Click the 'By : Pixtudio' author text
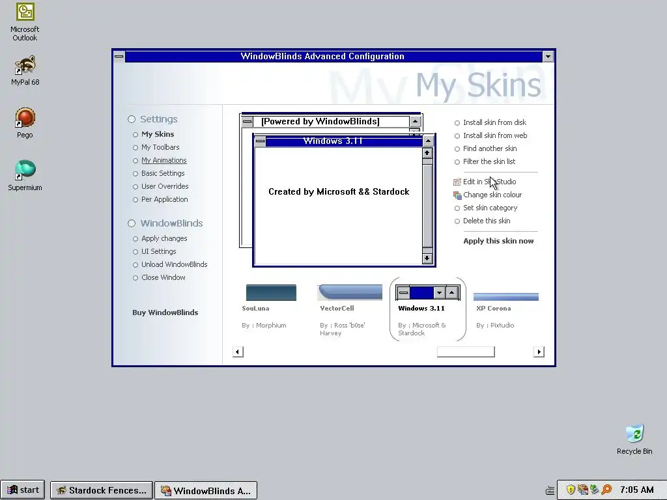This screenshot has height=500, width=667. click(x=495, y=326)
